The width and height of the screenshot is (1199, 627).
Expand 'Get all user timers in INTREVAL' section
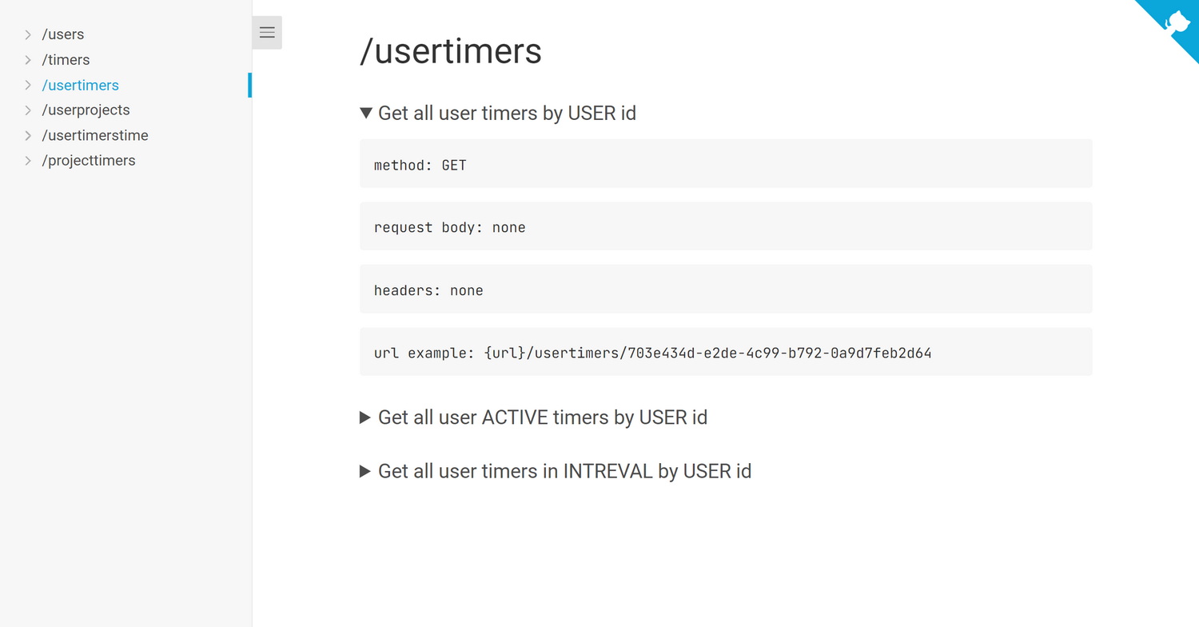tap(365, 471)
